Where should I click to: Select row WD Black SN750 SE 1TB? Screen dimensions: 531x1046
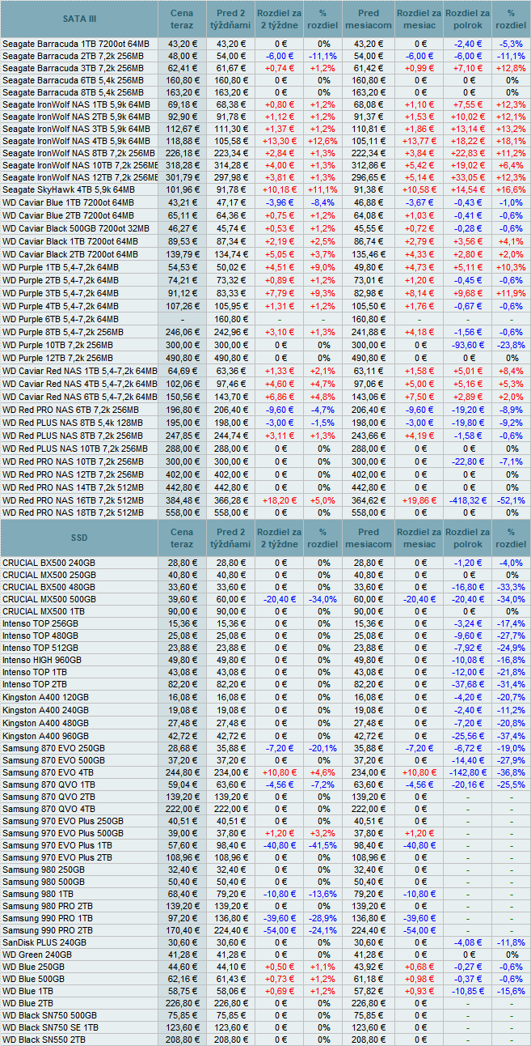(265, 1027)
